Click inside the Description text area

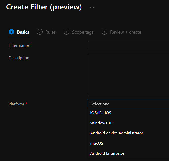click(128, 74)
